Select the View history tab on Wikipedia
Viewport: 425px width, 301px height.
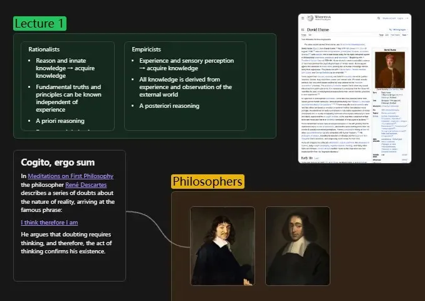(x=395, y=35)
